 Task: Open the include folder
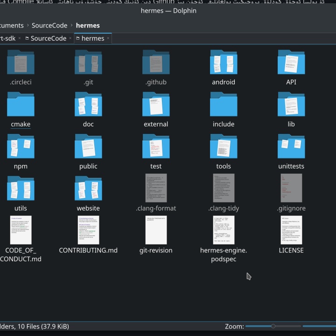[x=224, y=104]
